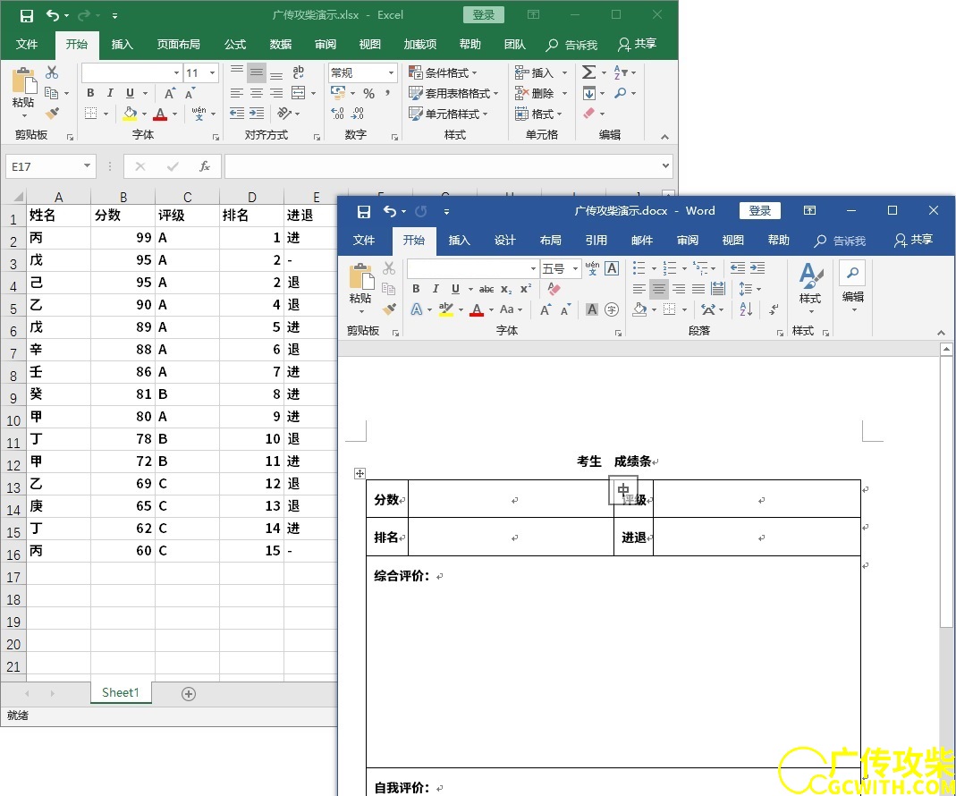The image size is (956, 796).
Task: Click the Bullets list icon in Word
Action: pyautogui.click(x=639, y=267)
